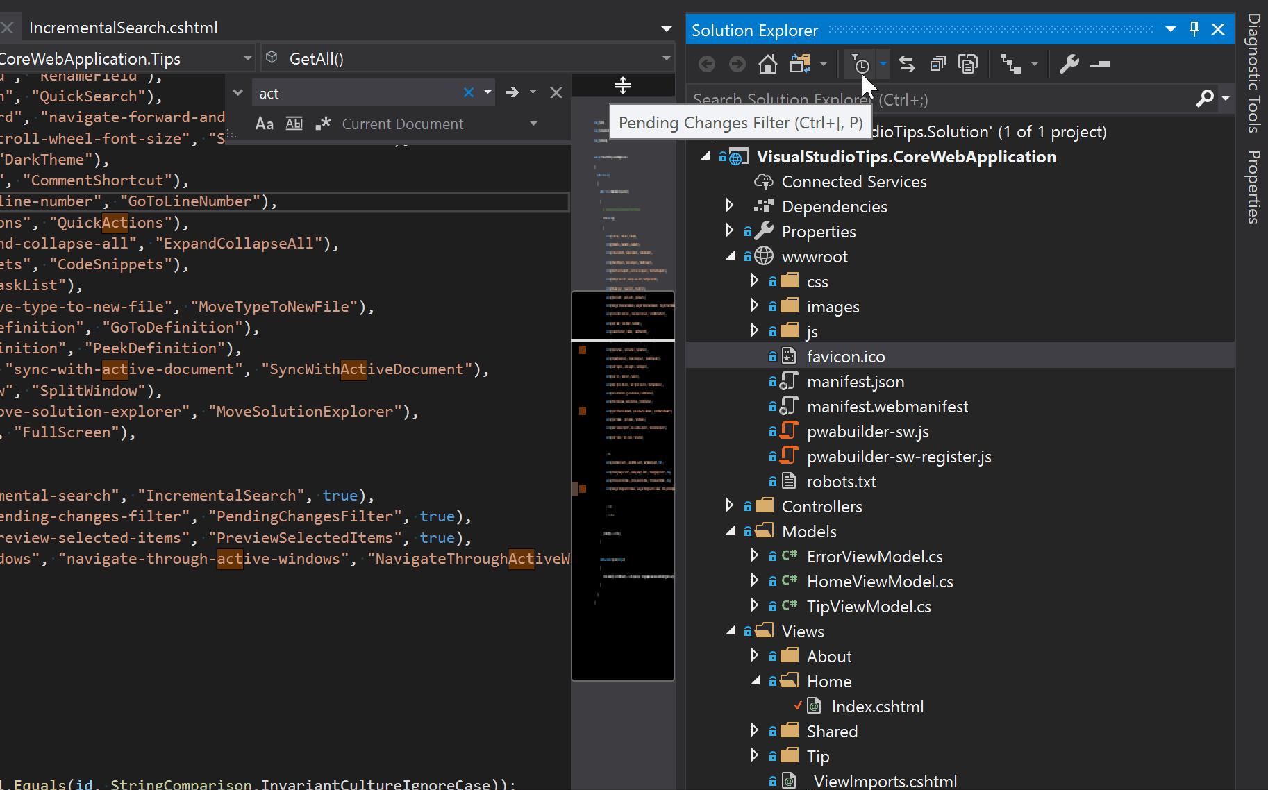The height and width of the screenshot is (790, 1268).
Task: Collapse All items in Solution Explorer
Action: tap(938, 64)
